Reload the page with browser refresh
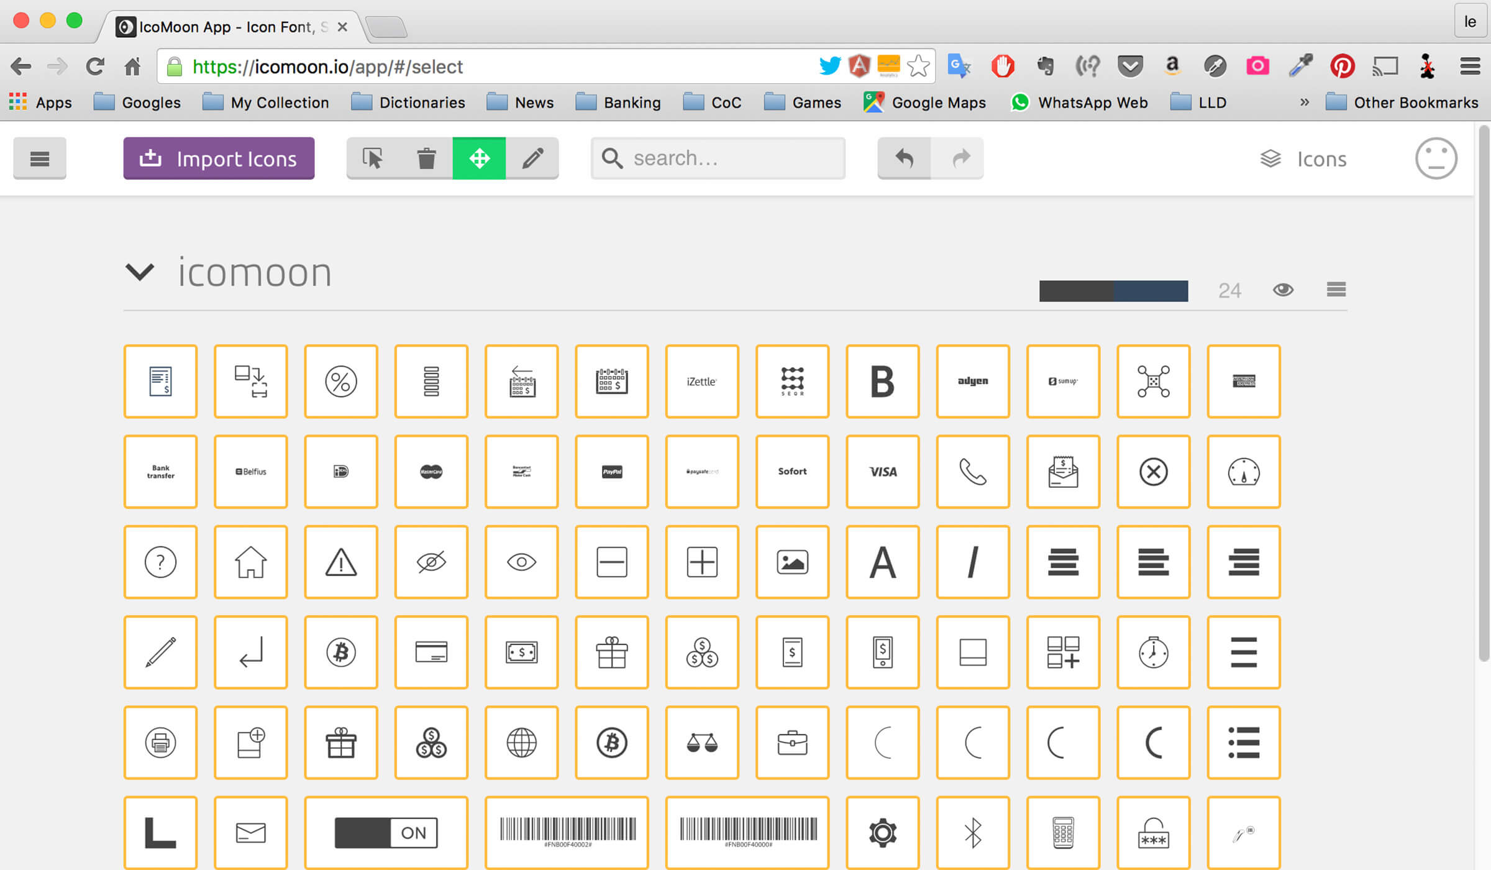Viewport: 1491px width, 870px height. click(x=95, y=66)
